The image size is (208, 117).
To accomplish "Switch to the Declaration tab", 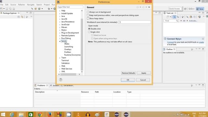I will point(67,85).
